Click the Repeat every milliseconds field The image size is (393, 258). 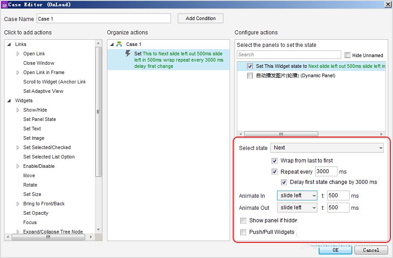coord(326,171)
